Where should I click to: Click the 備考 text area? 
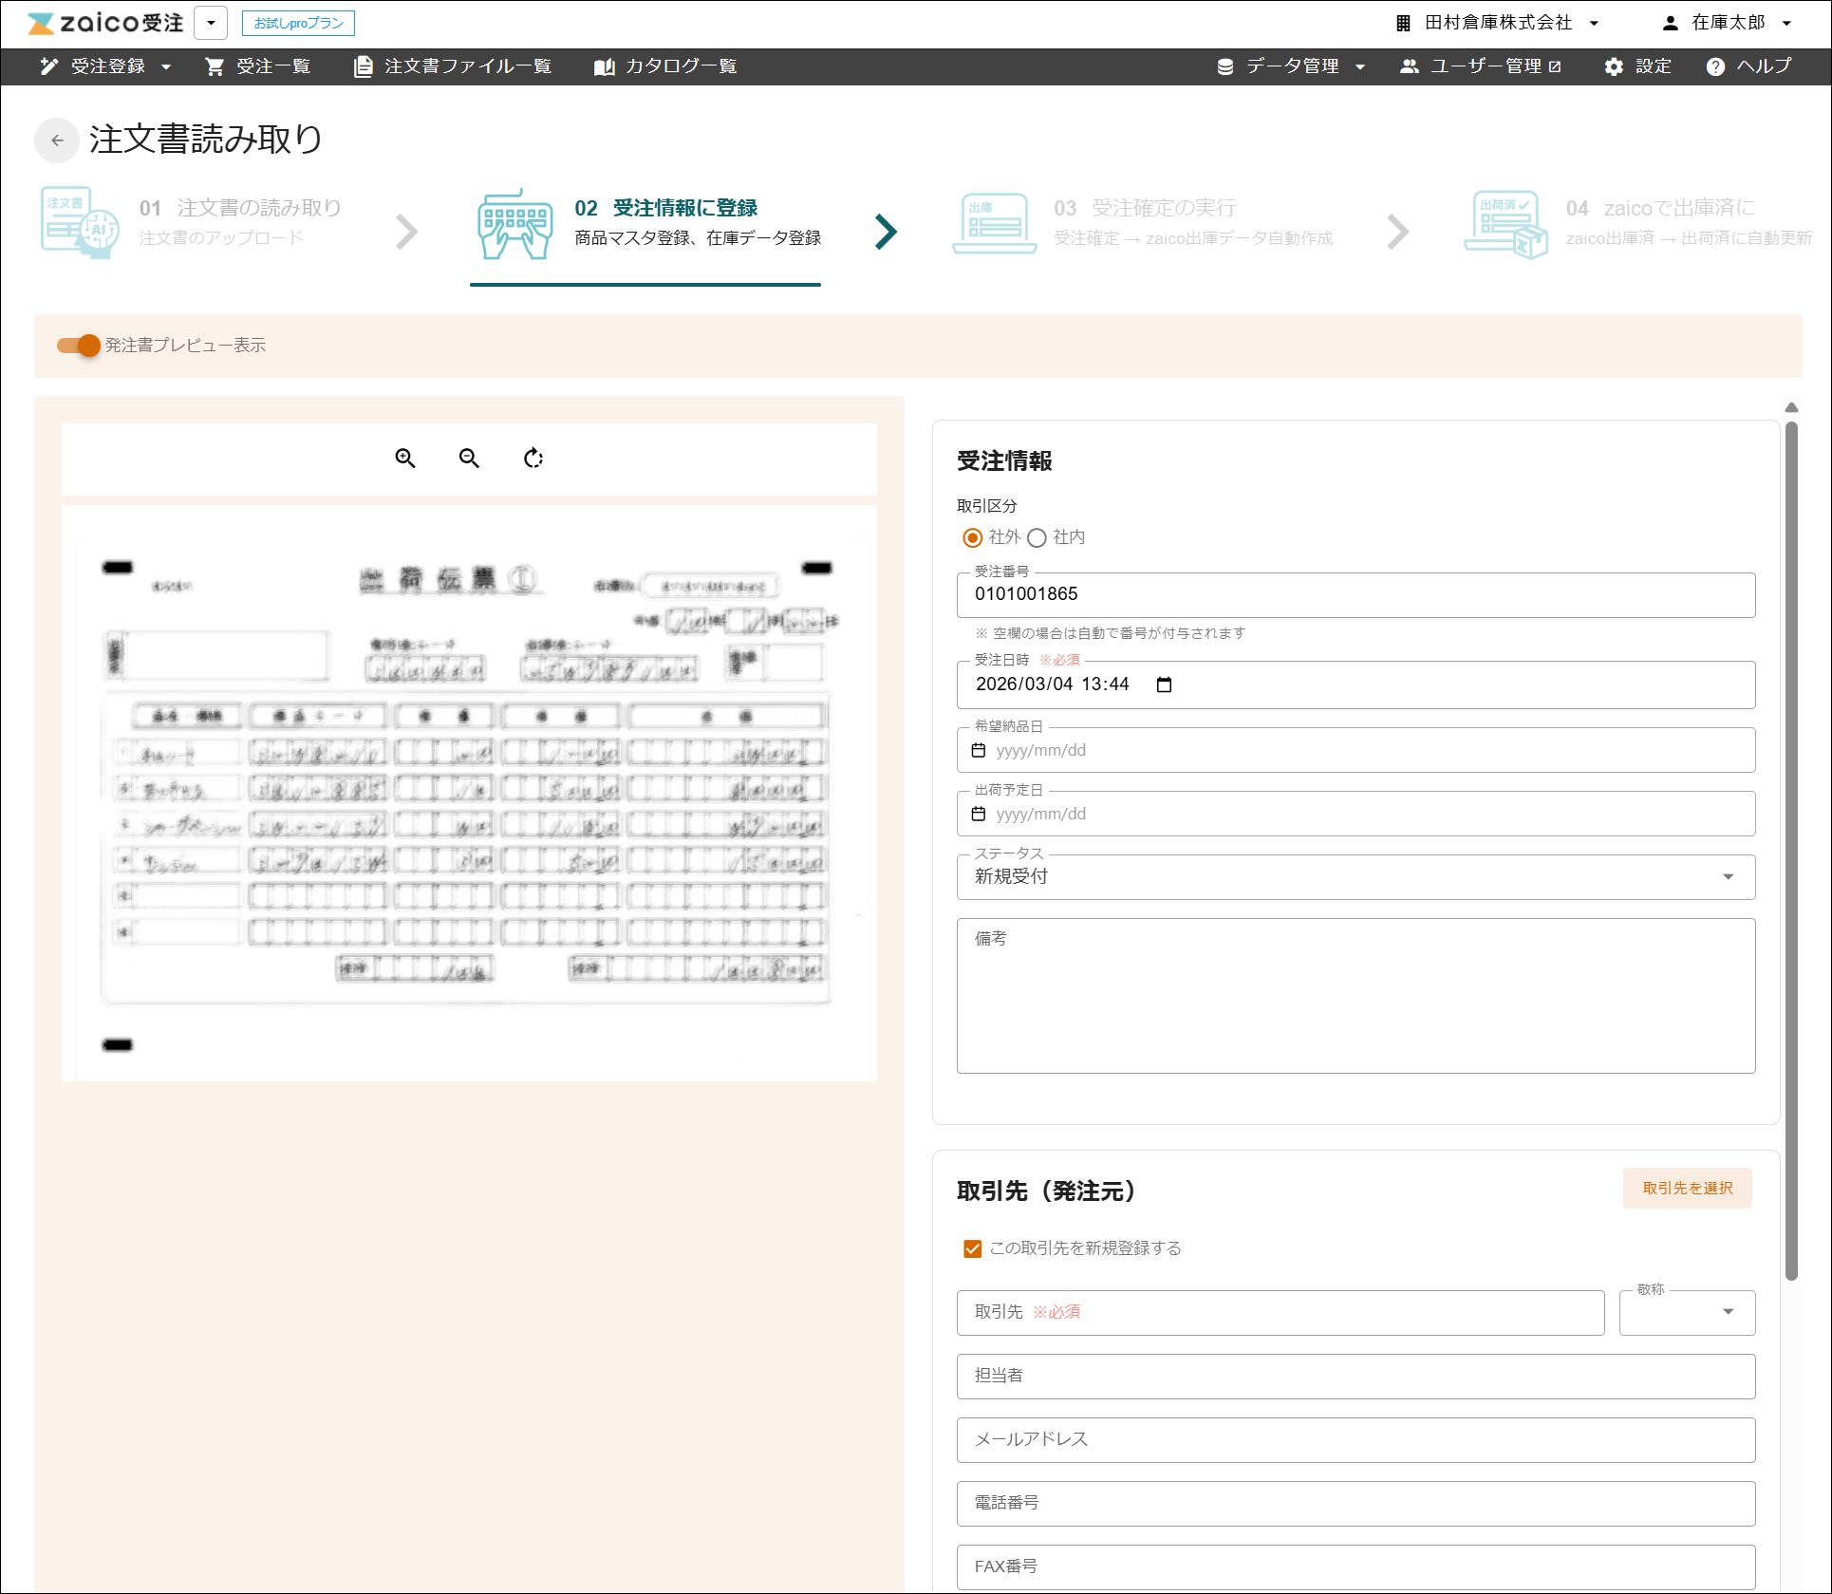pyautogui.click(x=1355, y=996)
